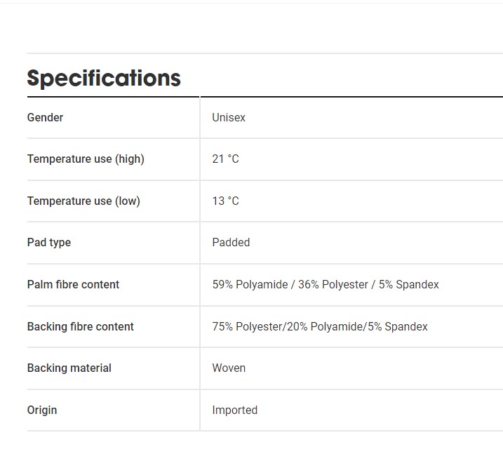This screenshot has width=503, height=468.
Task: Click the 13 °C value
Action: pyautogui.click(x=225, y=201)
